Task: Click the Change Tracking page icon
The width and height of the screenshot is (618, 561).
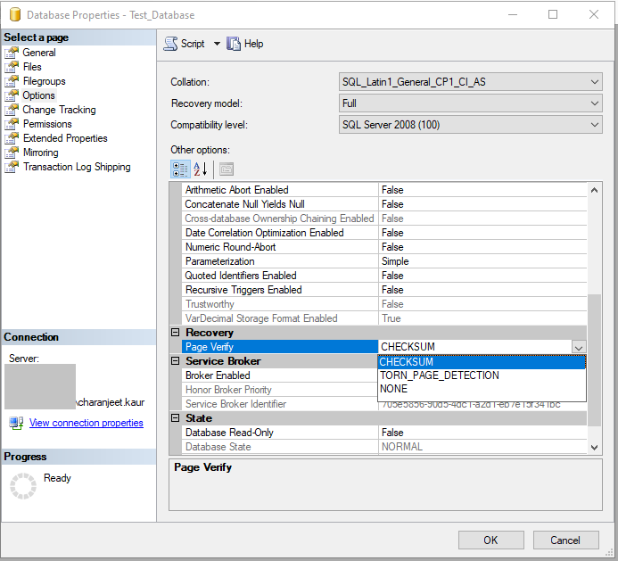Action: click(x=12, y=110)
